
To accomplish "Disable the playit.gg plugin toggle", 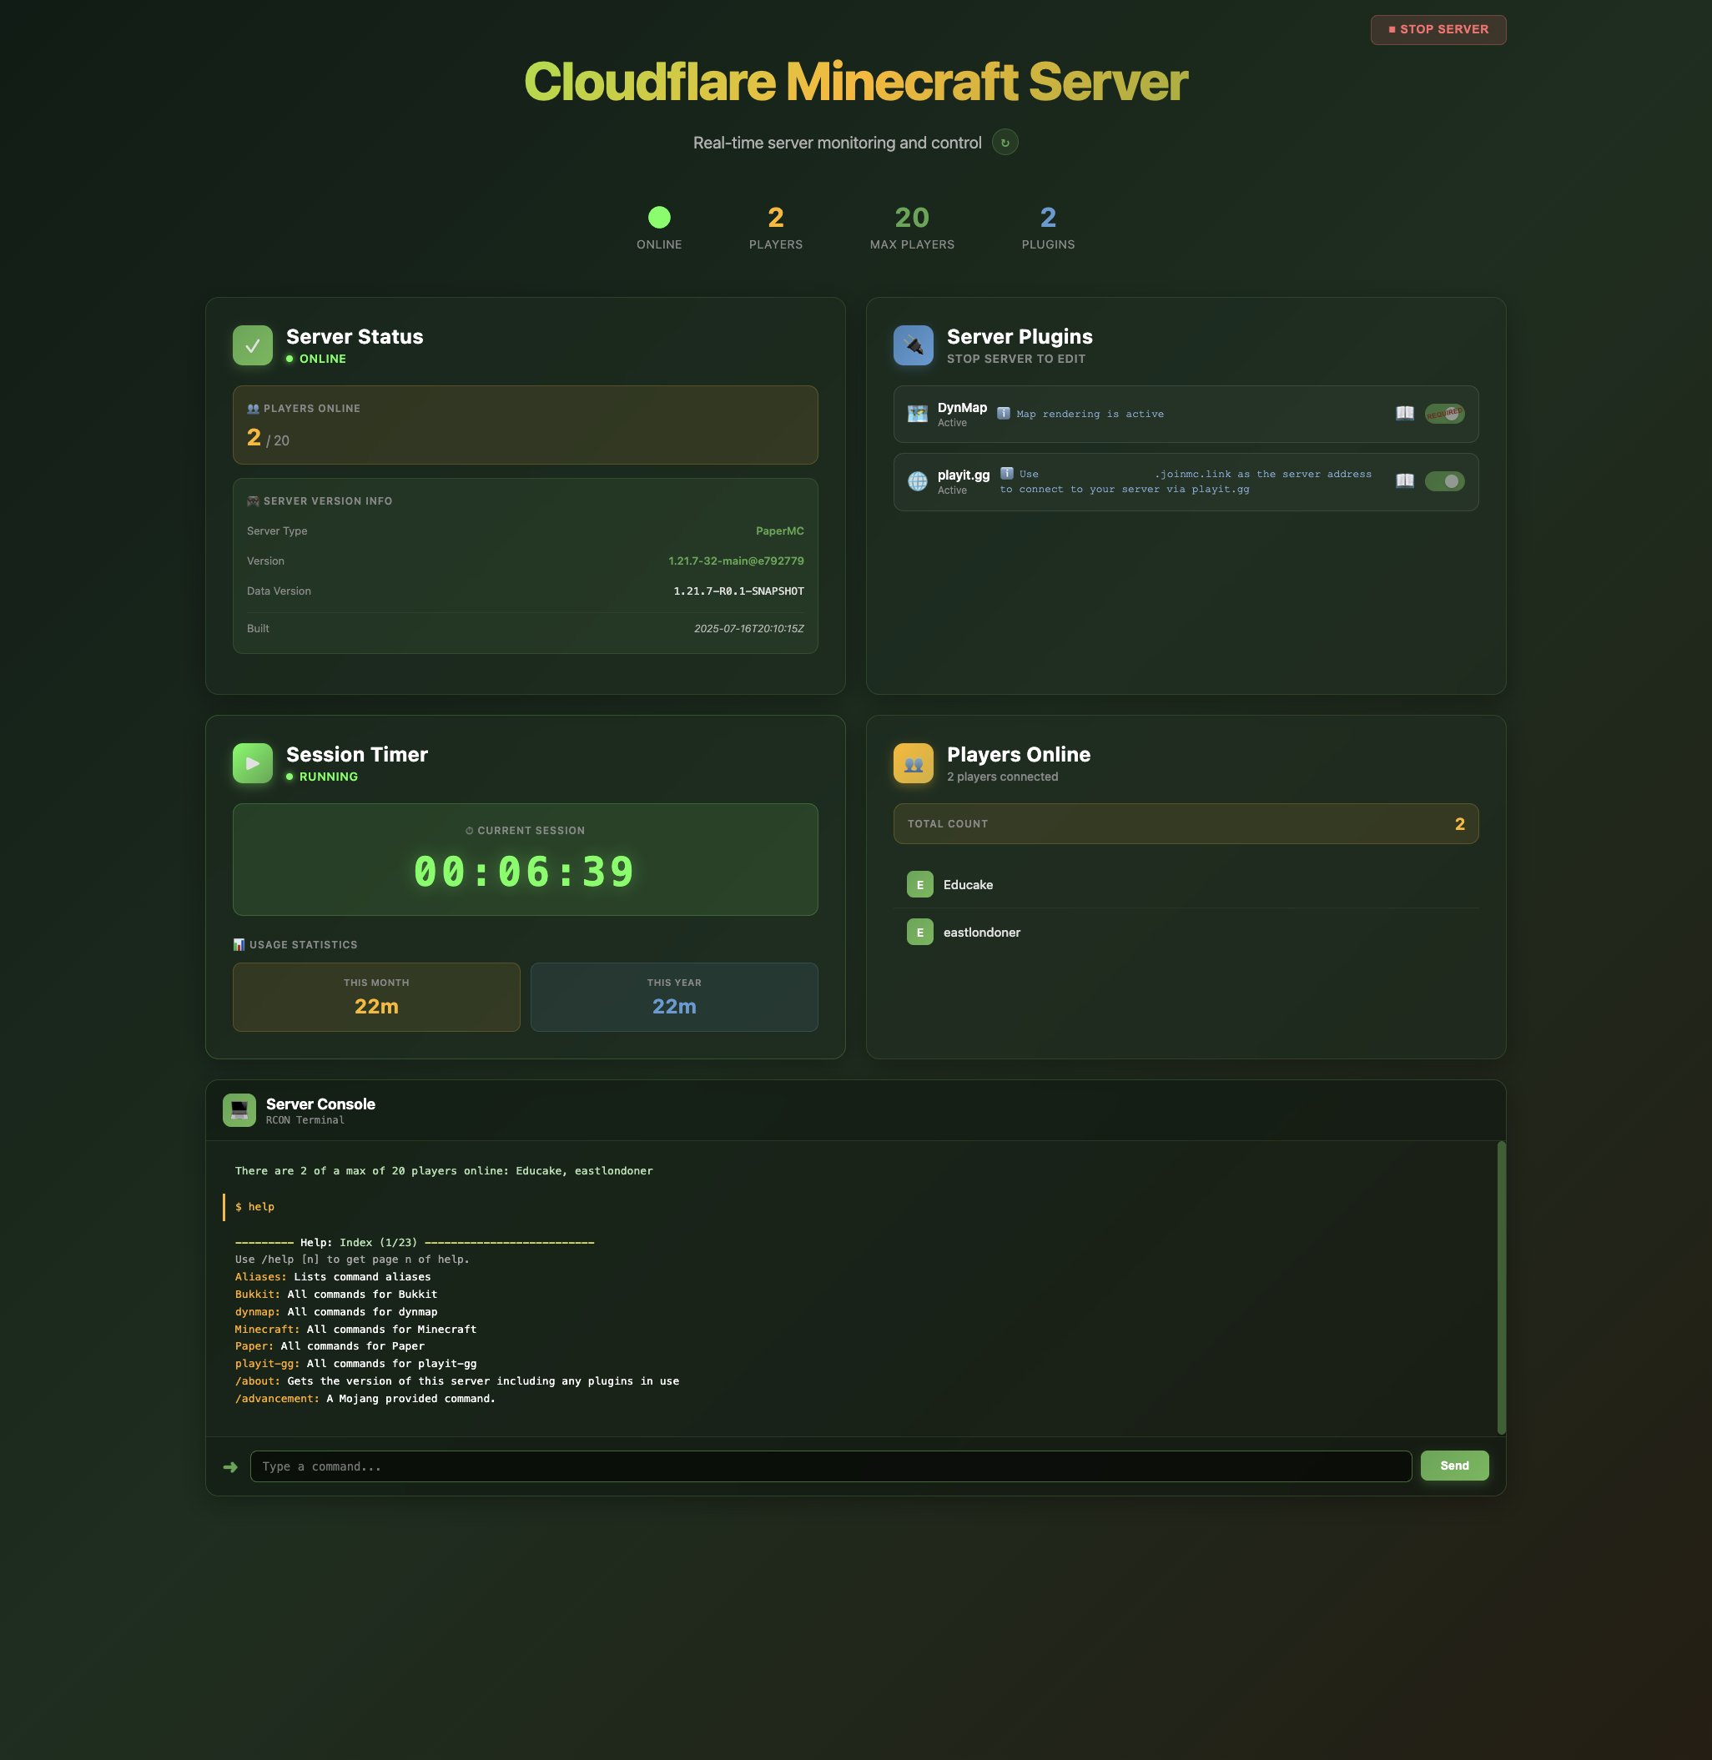I will click(1444, 481).
